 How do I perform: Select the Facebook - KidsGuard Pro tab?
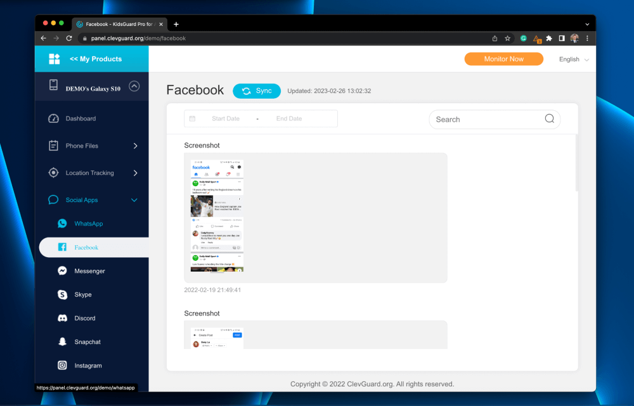coord(119,24)
